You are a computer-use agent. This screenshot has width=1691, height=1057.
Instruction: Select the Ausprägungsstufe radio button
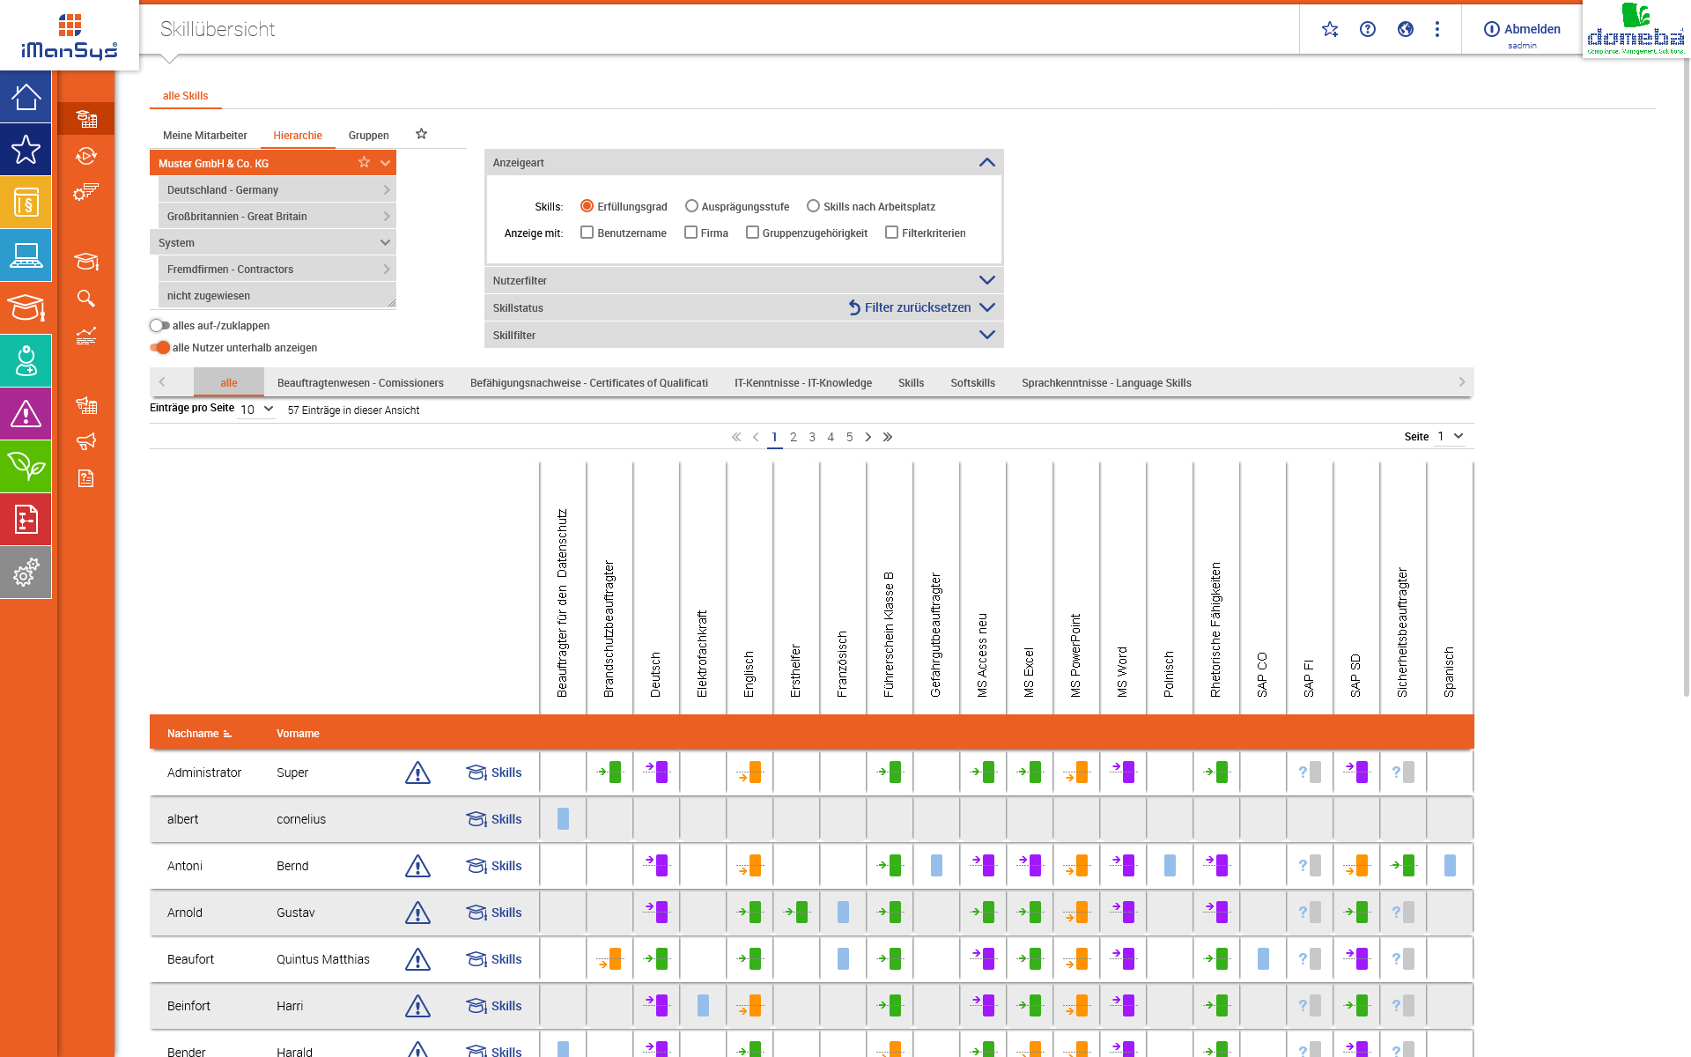pos(691,206)
